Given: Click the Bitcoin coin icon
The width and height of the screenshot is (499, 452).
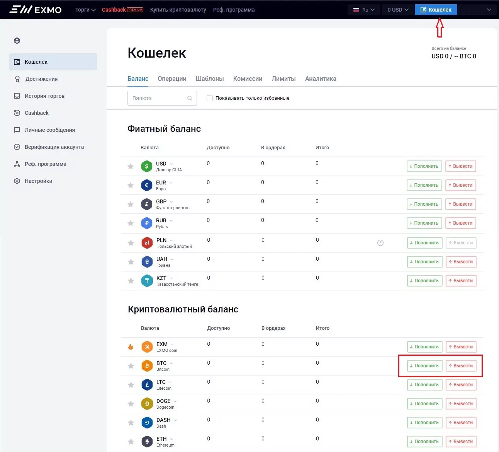Looking at the screenshot, I should [x=147, y=366].
